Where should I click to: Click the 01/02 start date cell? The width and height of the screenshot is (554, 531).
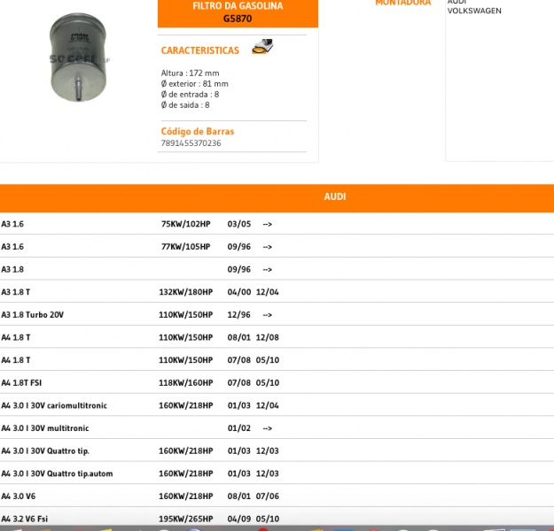coord(238,428)
